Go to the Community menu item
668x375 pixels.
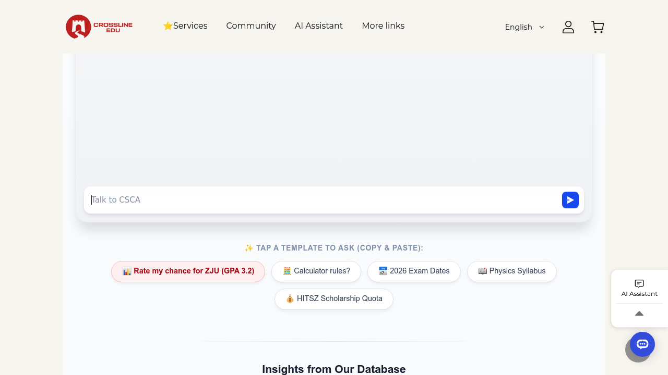[251, 26]
